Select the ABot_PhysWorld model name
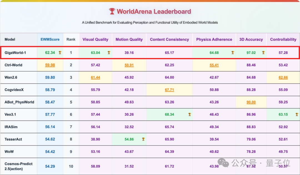The image size is (300, 175). click(x=19, y=102)
